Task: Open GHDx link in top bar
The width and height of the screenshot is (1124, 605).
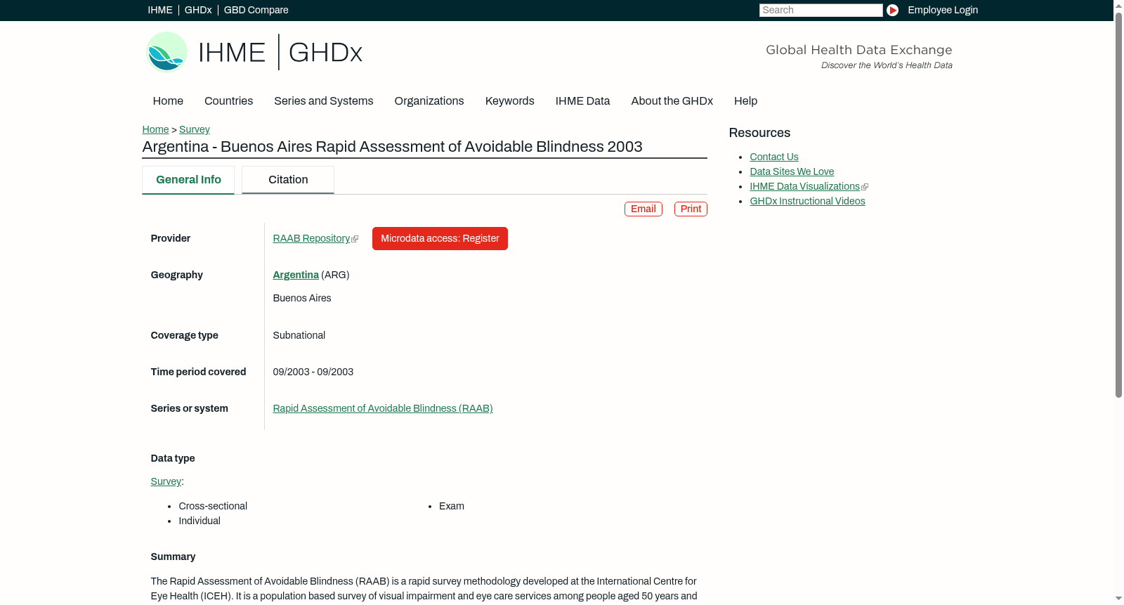Action: pyautogui.click(x=198, y=10)
